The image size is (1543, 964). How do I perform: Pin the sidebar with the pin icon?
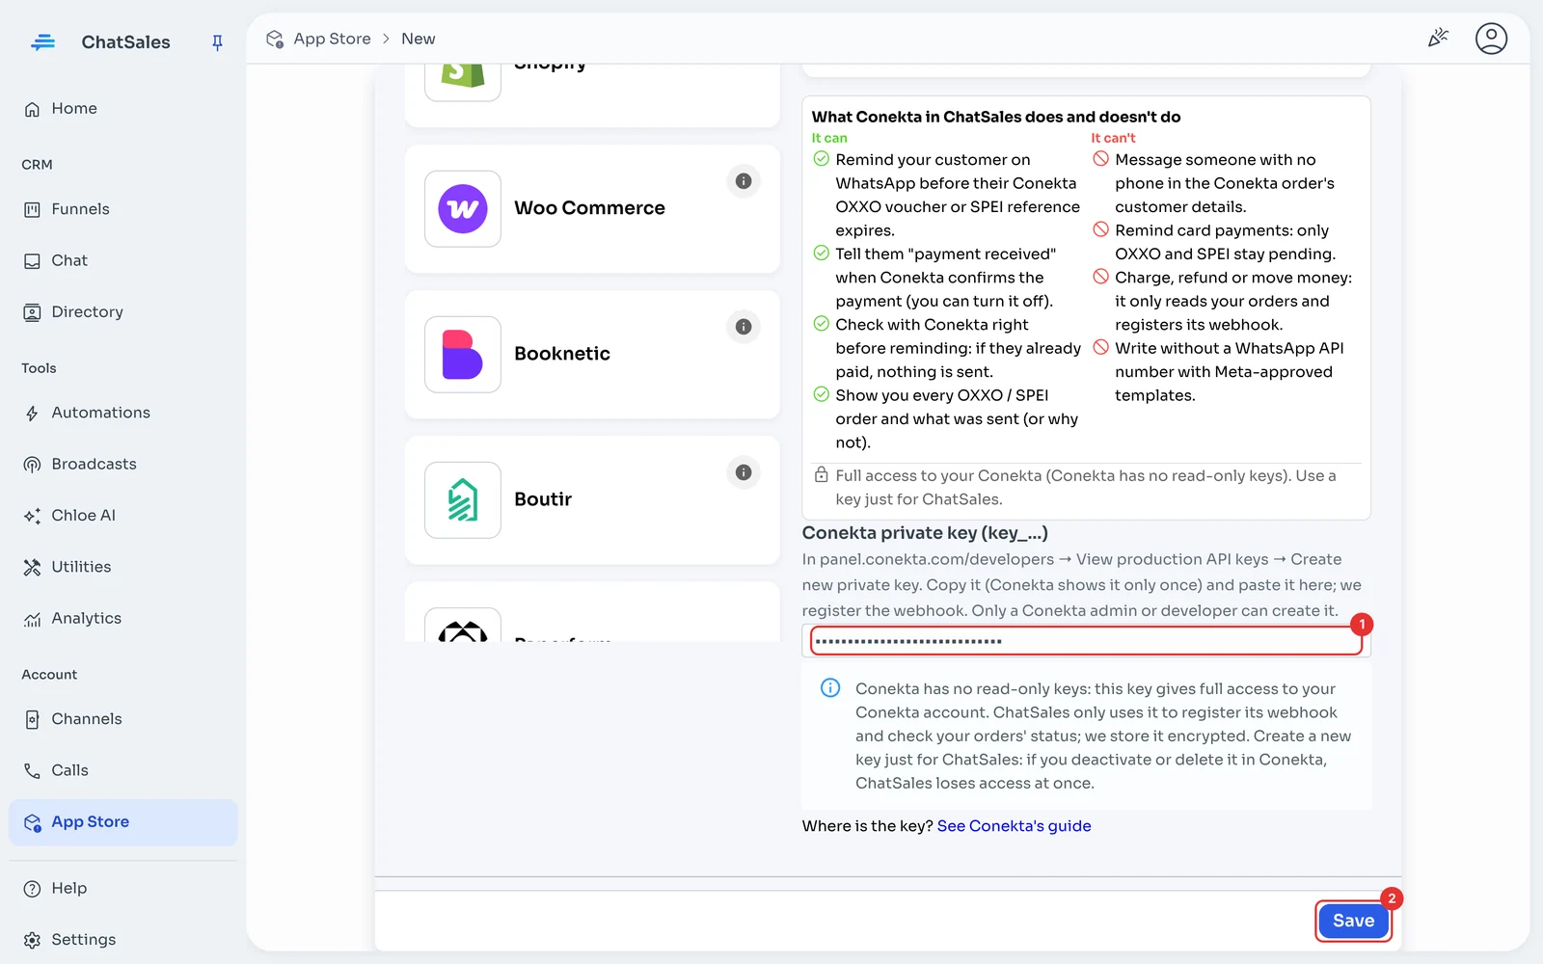pyautogui.click(x=217, y=42)
